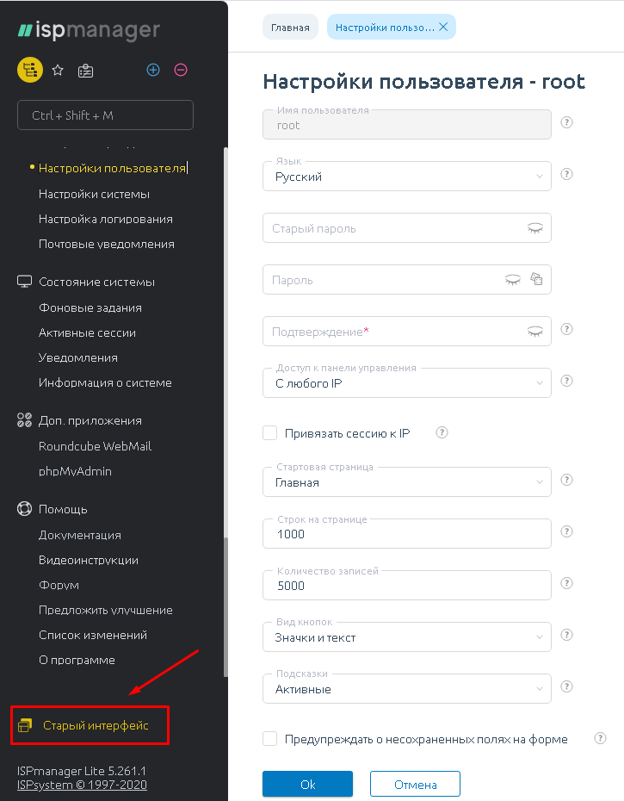Enable Предупреждать о несохраненных полях checkbox
624x801 pixels.
coord(269,739)
